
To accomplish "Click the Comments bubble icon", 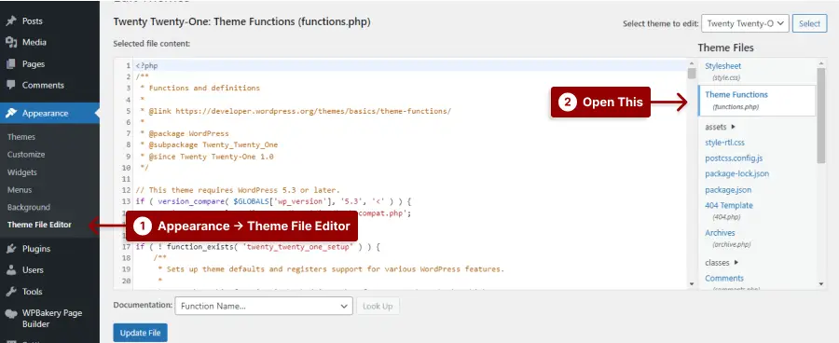I will click(10, 85).
